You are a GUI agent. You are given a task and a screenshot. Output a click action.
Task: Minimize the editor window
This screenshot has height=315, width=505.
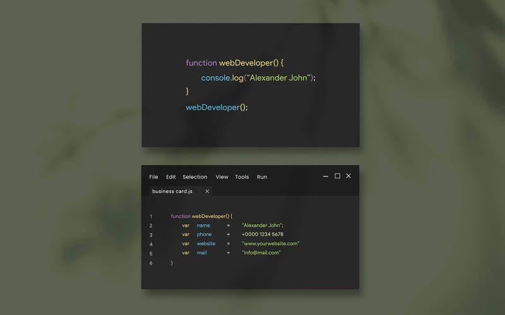click(326, 176)
